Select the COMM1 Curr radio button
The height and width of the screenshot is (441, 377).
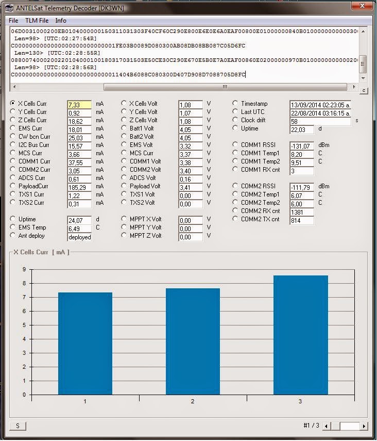pyautogui.click(x=13, y=161)
